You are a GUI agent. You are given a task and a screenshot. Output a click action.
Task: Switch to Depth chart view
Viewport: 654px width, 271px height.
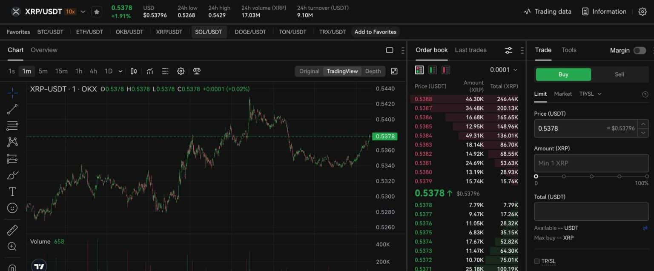point(373,71)
